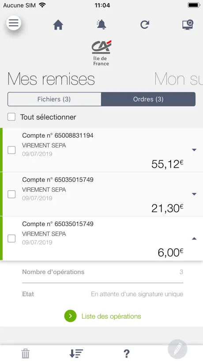Expand the 21,30€ order details
203x362 pixels.
[x=194, y=194]
